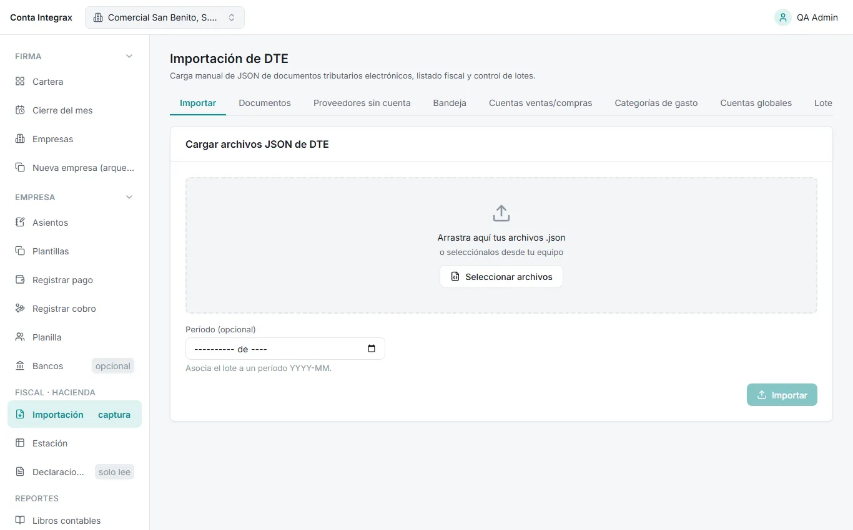Click the QA Admin user name

coord(817,17)
